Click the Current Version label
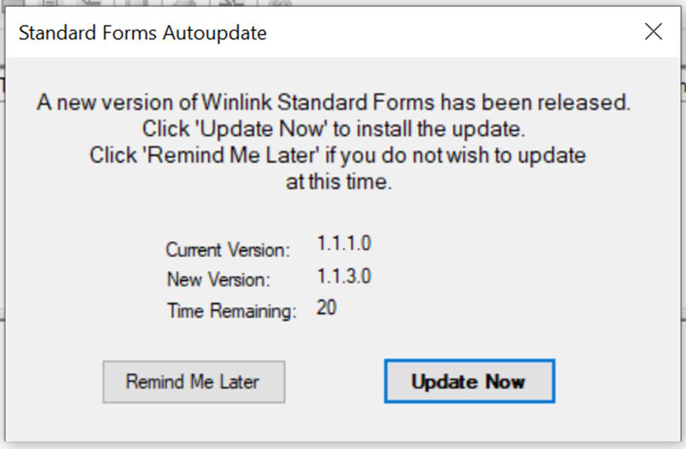The height and width of the screenshot is (449, 686). (x=227, y=250)
